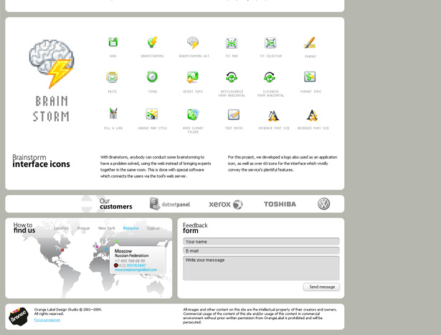Screen dimensions: 441x335
Task: Click the Format Topic icon
Action: [x=310, y=77]
